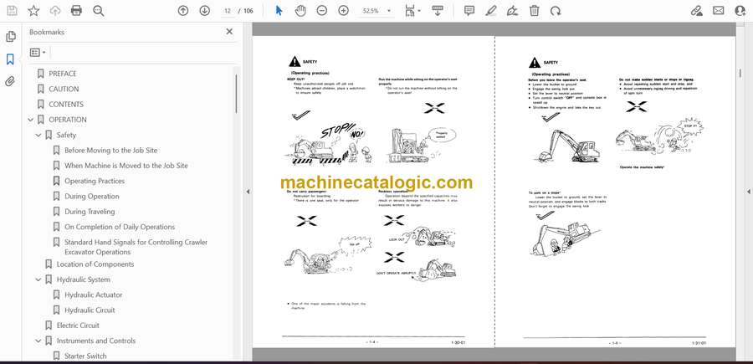Open the Electric Circuit bookmark
Screen dimensions: 753x364
click(78, 326)
